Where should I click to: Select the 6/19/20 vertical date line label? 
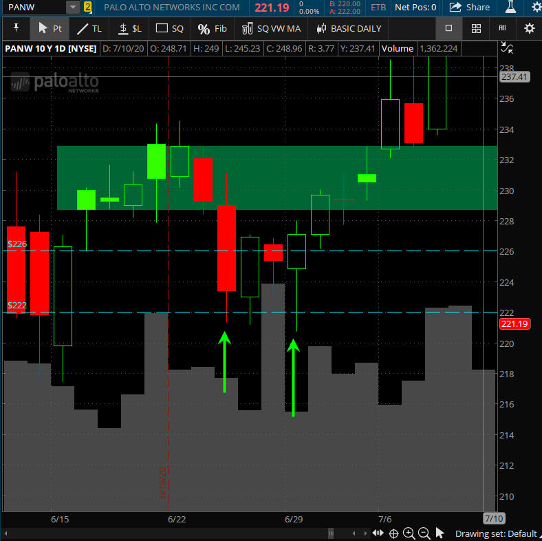point(162,482)
